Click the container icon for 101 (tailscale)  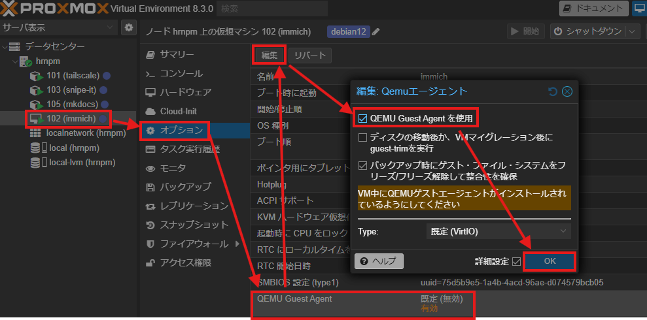[37, 76]
